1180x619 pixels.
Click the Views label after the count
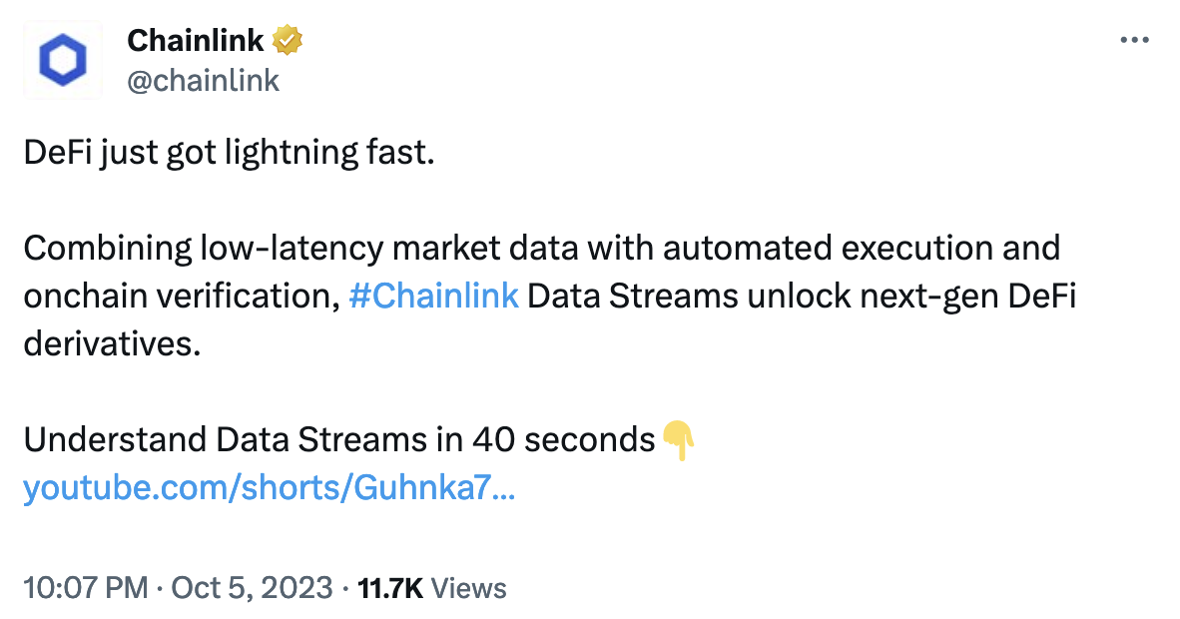pos(467,589)
